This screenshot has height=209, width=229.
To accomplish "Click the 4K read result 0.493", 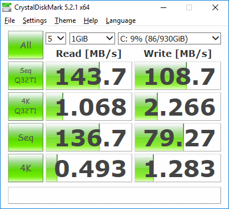I will coord(89,168).
